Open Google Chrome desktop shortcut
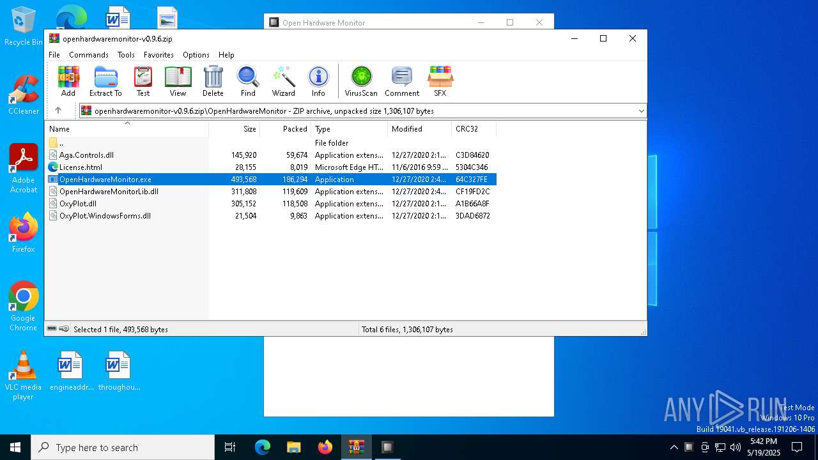The height and width of the screenshot is (460, 818). [x=23, y=307]
